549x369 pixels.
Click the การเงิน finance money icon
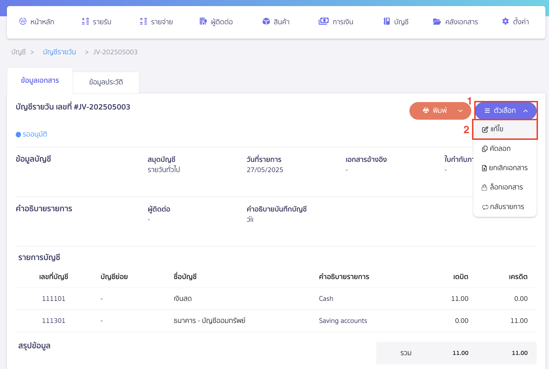(x=323, y=21)
